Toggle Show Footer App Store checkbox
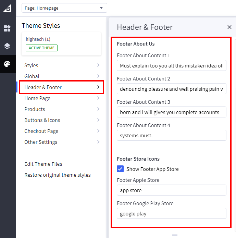This screenshot has width=236, height=238. 120,169
